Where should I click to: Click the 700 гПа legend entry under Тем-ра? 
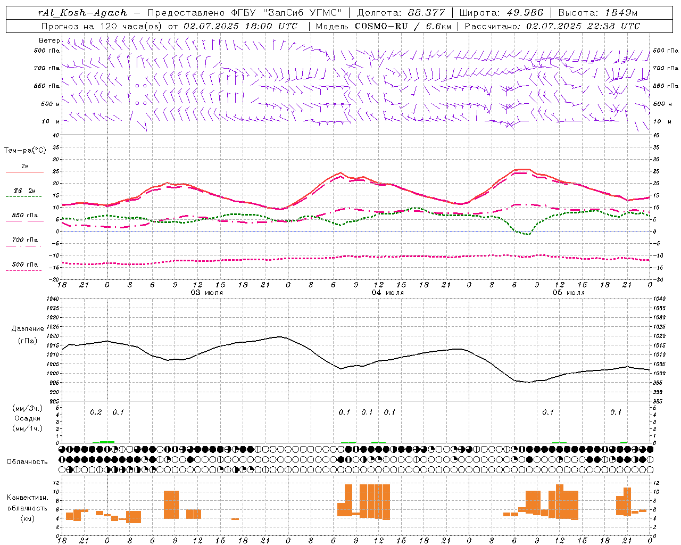coord(25,240)
